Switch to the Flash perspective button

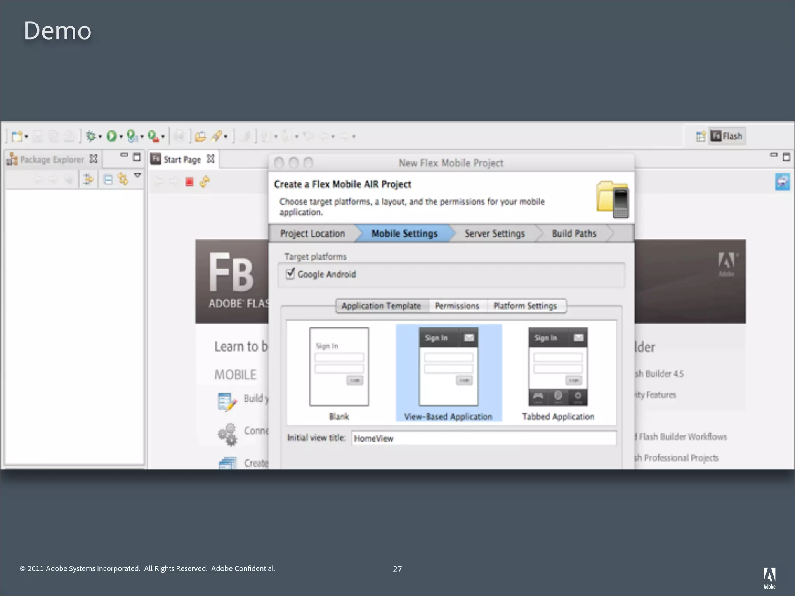tap(727, 136)
